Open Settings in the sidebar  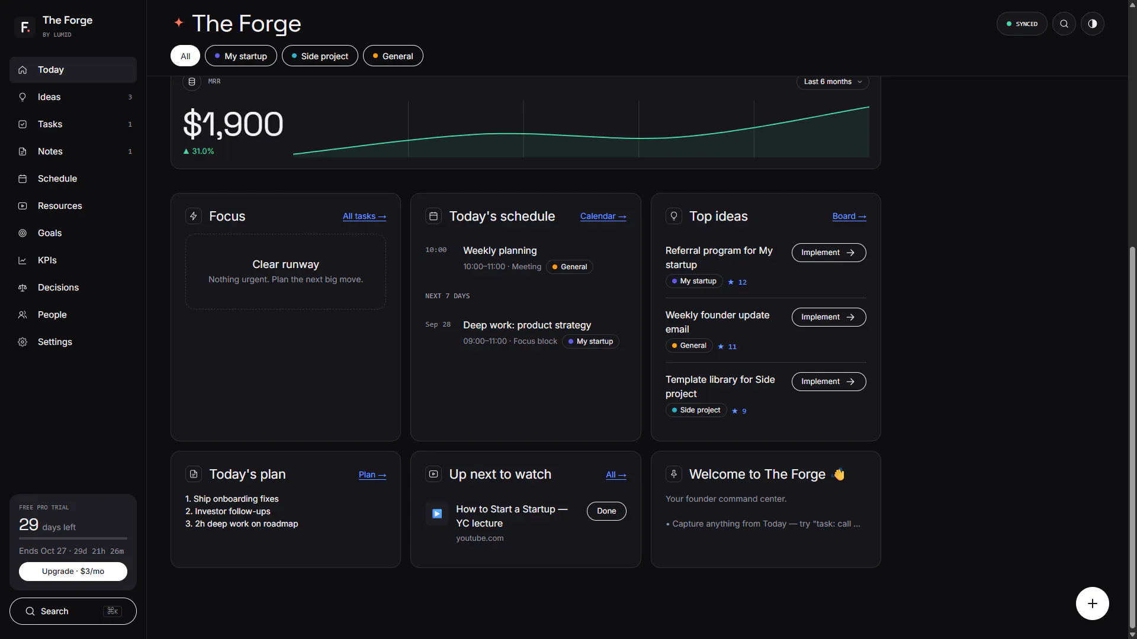[x=73, y=342]
